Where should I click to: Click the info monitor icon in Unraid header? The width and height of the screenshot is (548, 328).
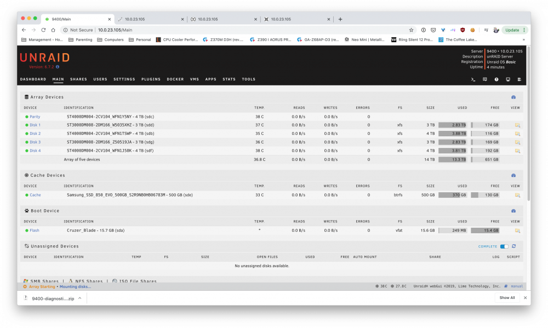tap(508, 79)
